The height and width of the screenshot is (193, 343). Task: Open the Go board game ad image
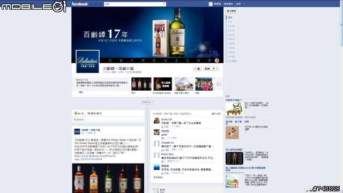coord(232,132)
